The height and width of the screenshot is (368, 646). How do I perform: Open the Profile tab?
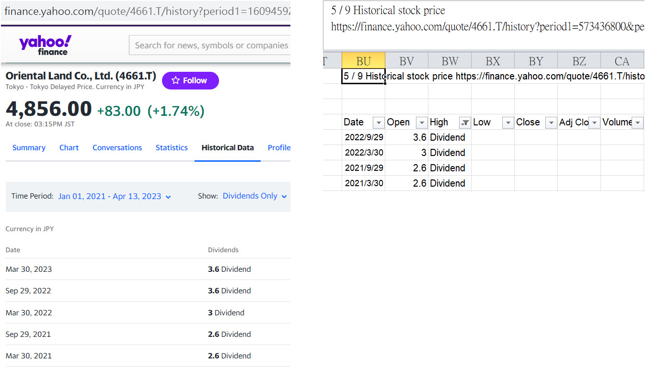(x=279, y=147)
